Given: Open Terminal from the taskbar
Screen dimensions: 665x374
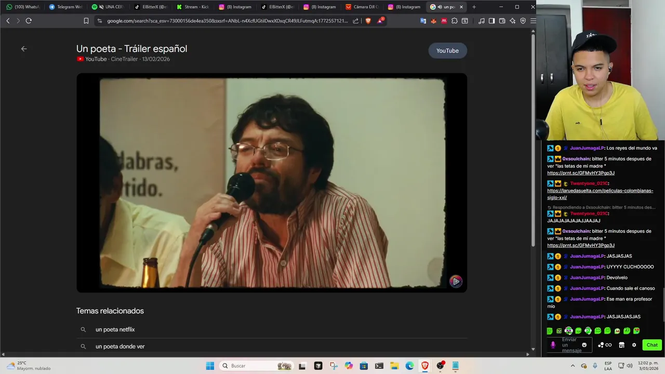Looking at the screenshot, I should point(379,366).
